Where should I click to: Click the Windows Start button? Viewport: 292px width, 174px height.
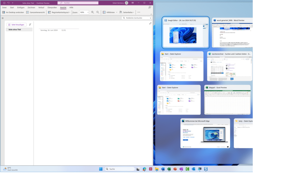click(101, 169)
